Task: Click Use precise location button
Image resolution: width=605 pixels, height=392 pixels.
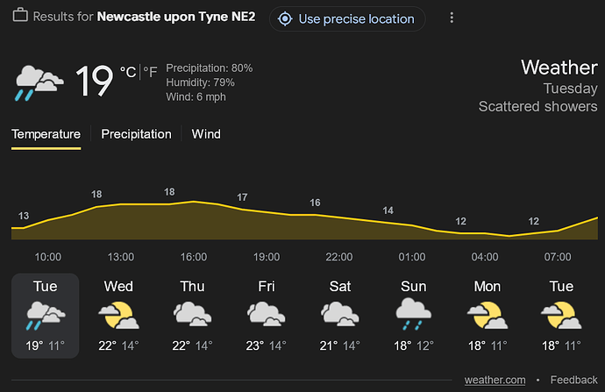Action: (x=347, y=19)
